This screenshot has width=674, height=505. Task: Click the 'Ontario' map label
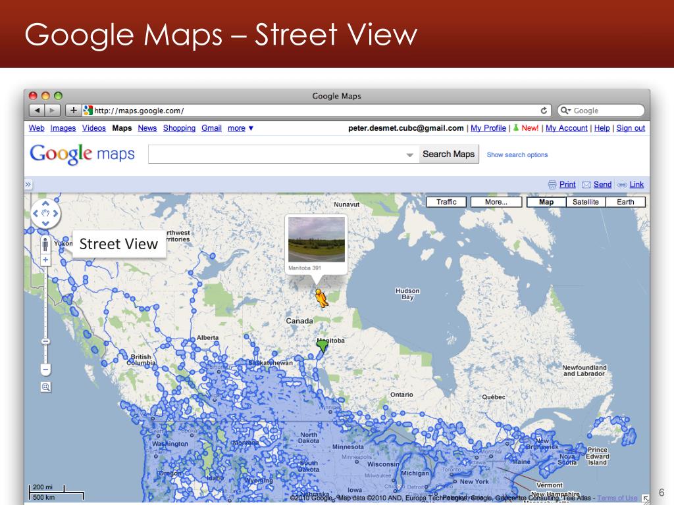tap(402, 395)
